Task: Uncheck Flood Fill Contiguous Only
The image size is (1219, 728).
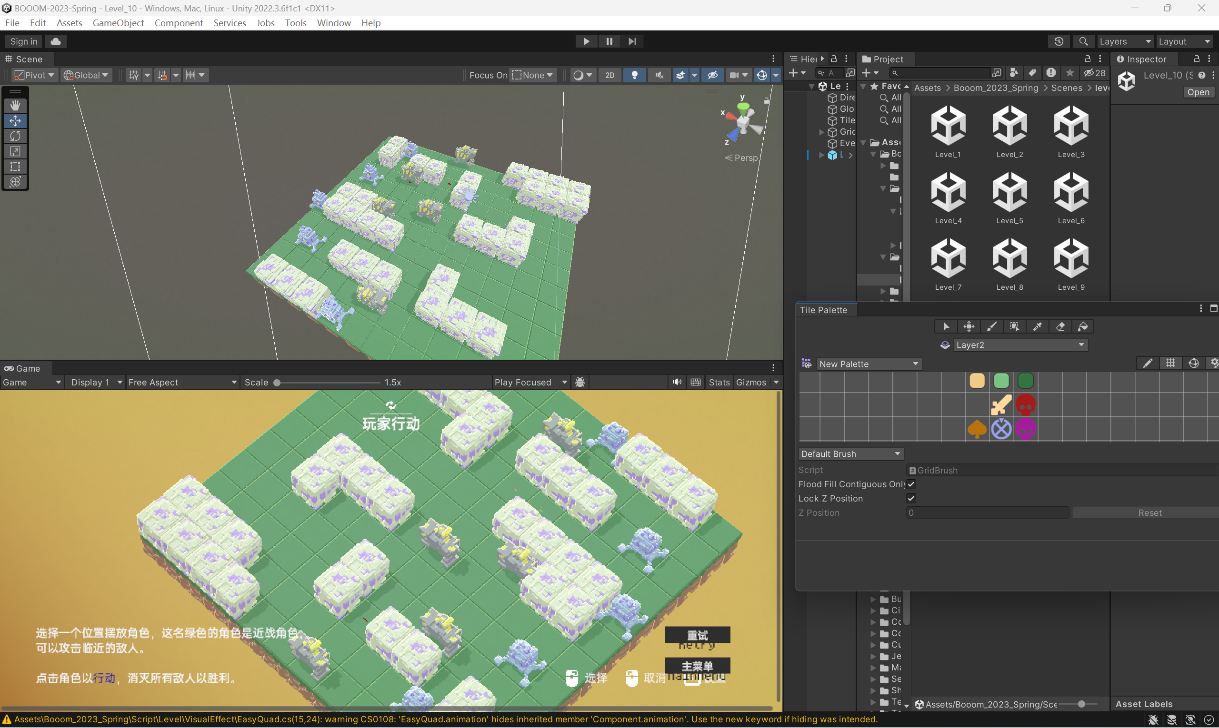Action: pos(911,484)
